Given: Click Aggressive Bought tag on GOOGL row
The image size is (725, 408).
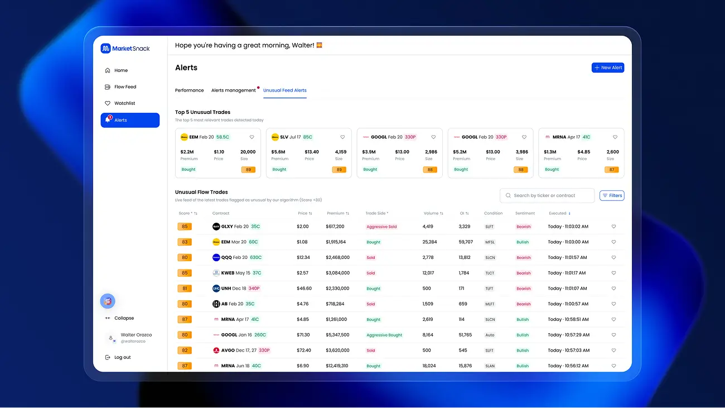Looking at the screenshot, I should (x=384, y=335).
